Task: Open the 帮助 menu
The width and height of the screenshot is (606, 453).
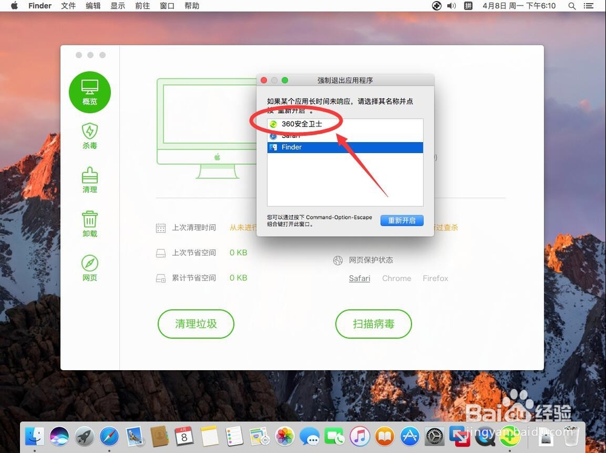Action: pyautogui.click(x=192, y=6)
